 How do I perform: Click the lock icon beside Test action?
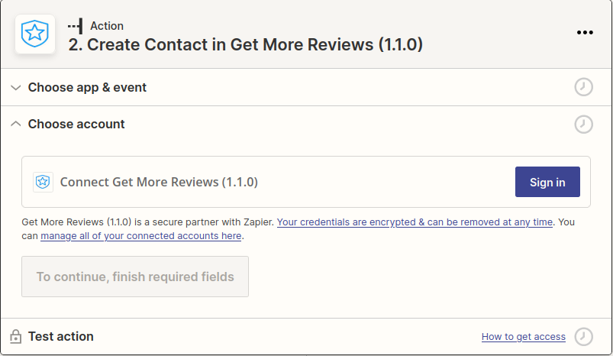15,336
